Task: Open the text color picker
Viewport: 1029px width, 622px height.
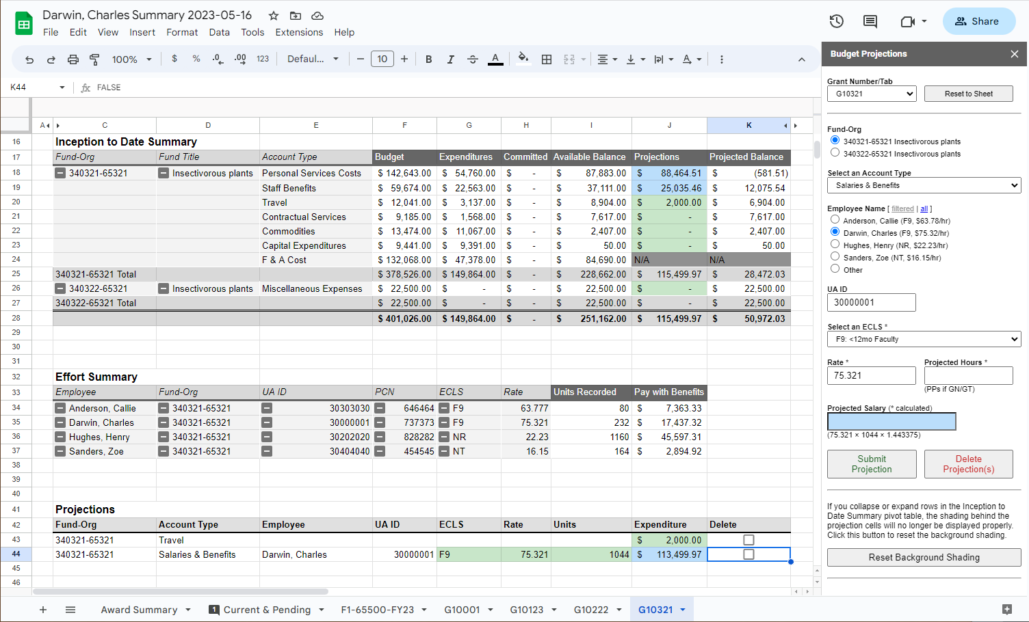Action: tap(495, 59)
